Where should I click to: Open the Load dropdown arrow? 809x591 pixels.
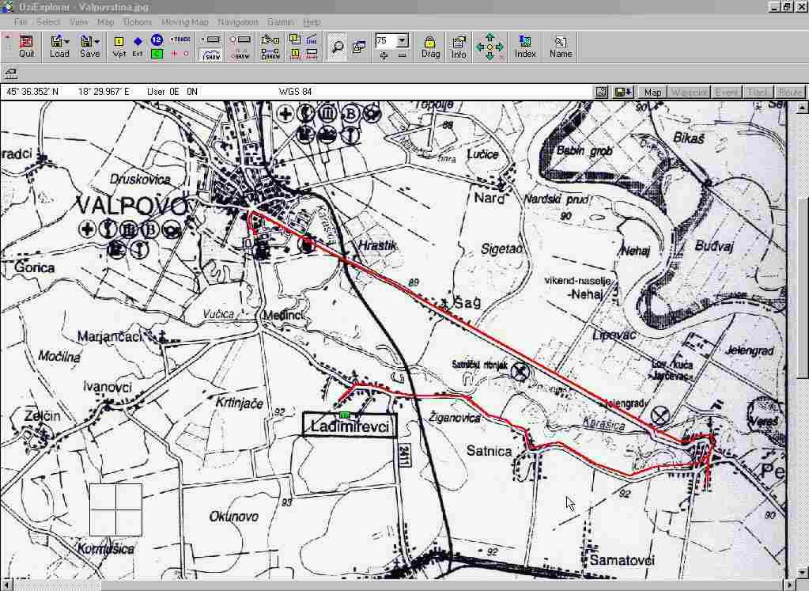pos(66,42)
